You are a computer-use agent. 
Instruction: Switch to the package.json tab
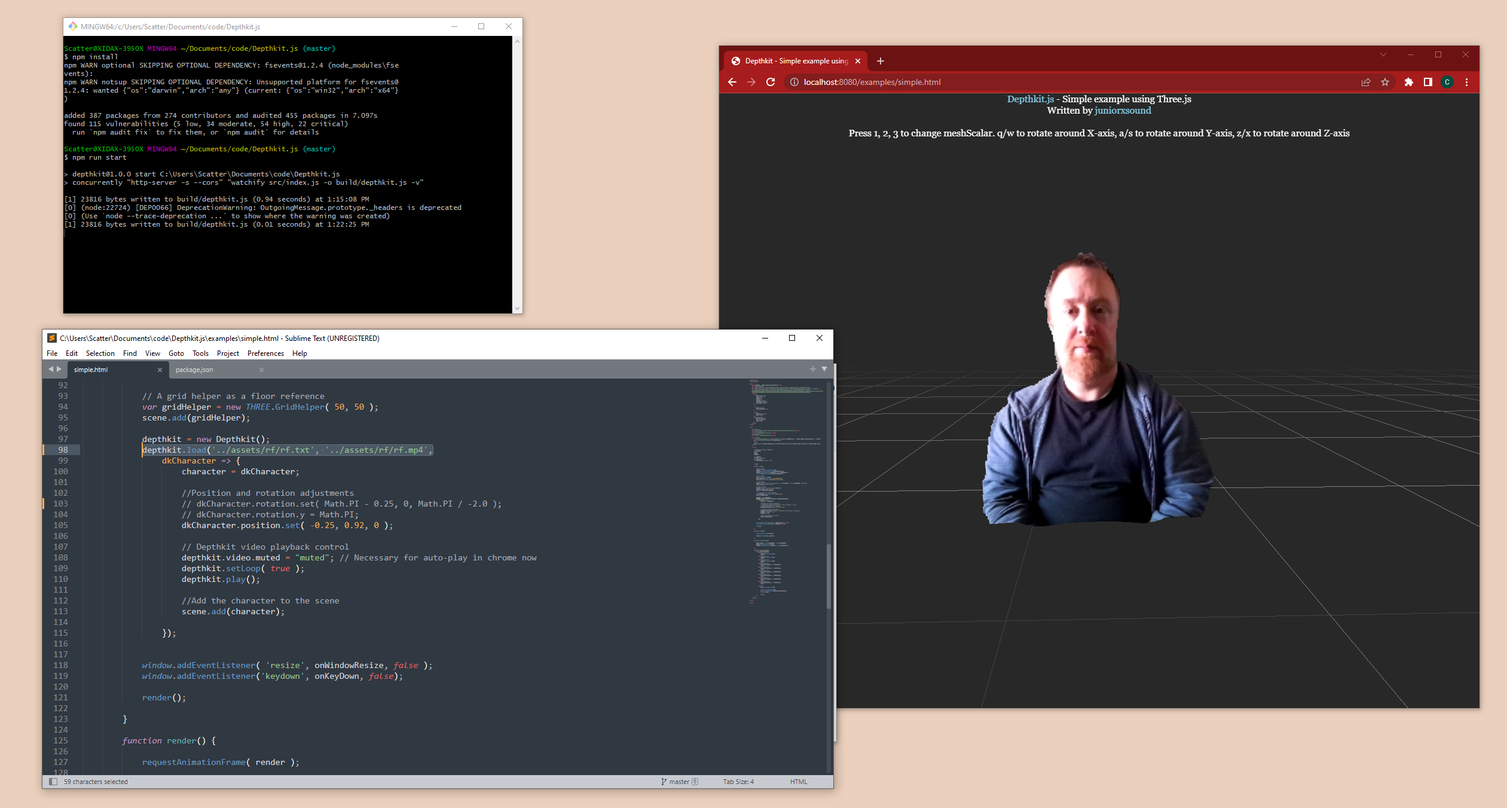click(194, 370)
